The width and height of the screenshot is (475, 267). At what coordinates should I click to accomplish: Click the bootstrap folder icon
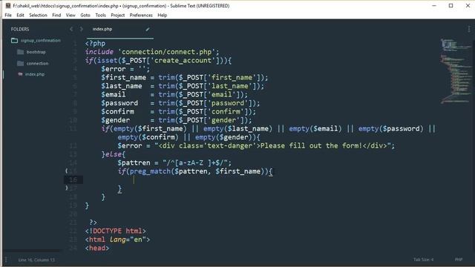(20, 52)
